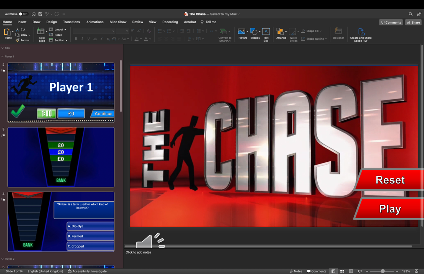Toggle Comments pane from status bar

tap(317, 271)
